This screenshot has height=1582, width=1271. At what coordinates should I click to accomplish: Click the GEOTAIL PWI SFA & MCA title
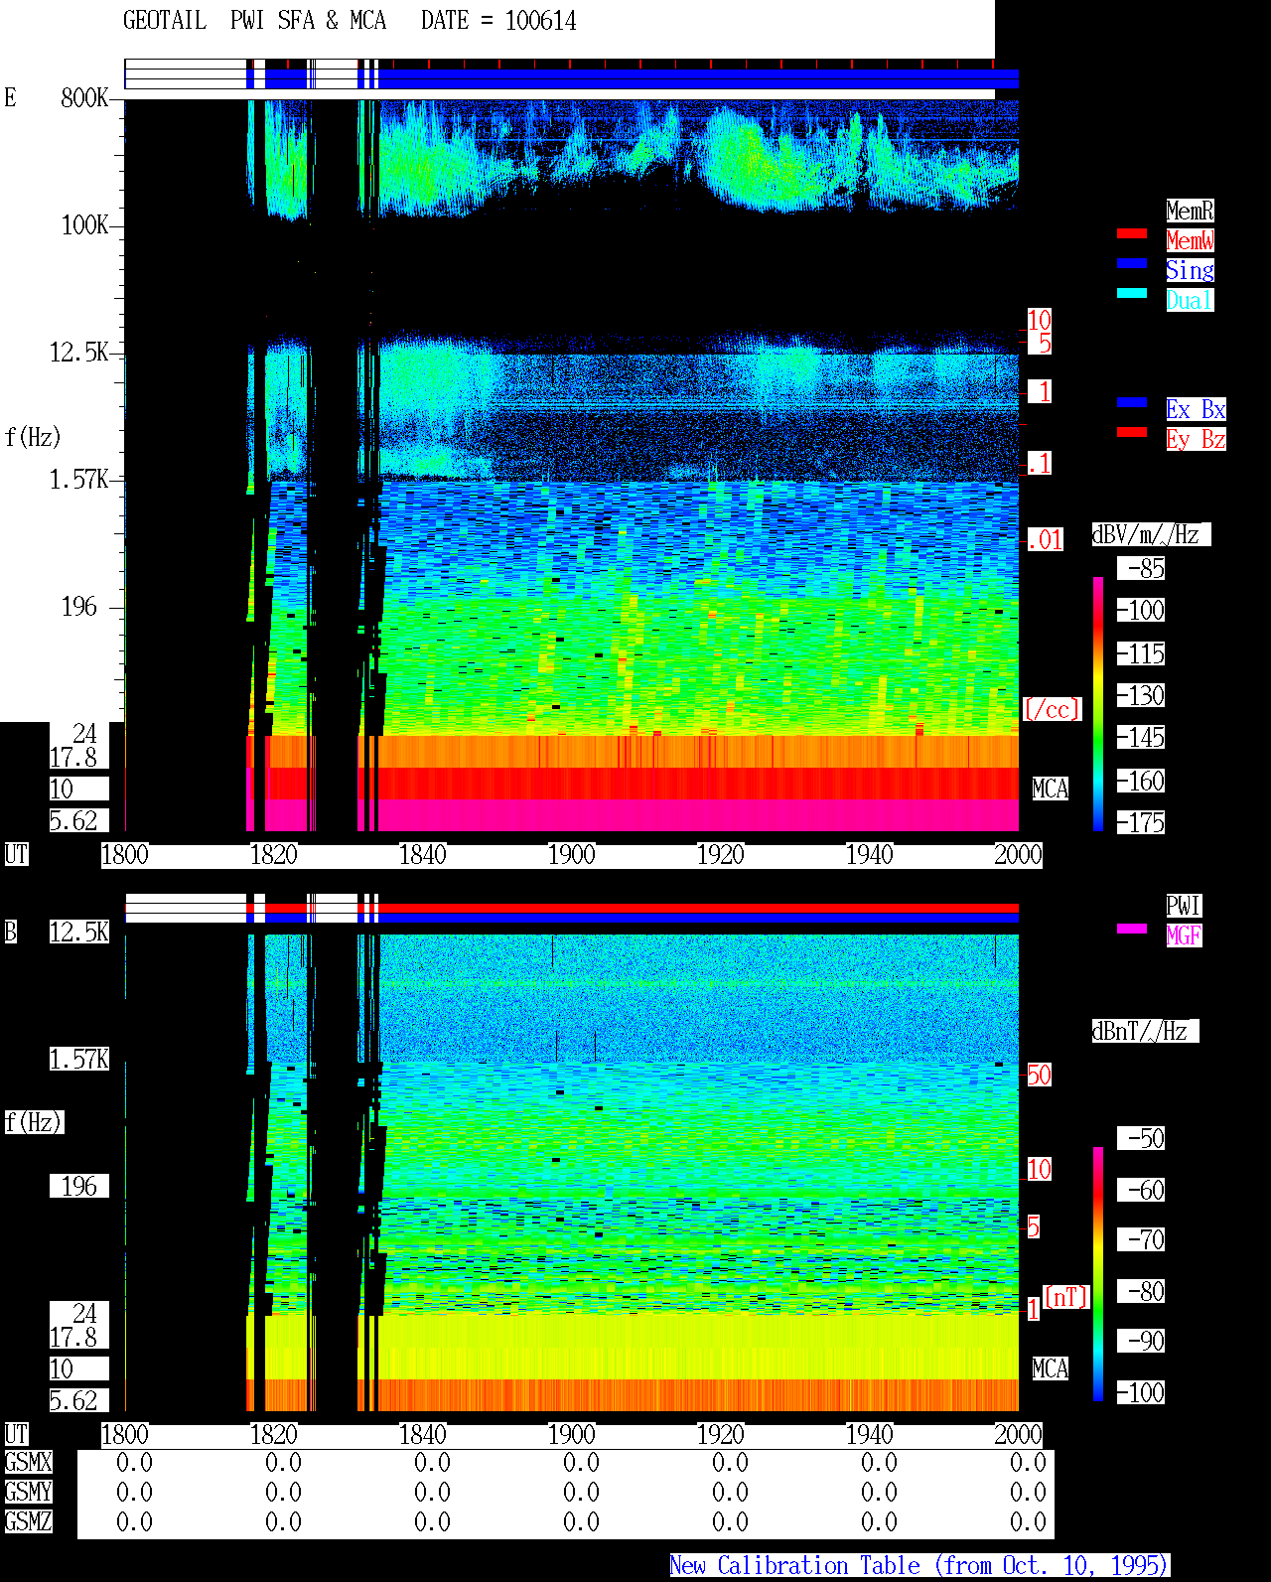tap(254, 21)
